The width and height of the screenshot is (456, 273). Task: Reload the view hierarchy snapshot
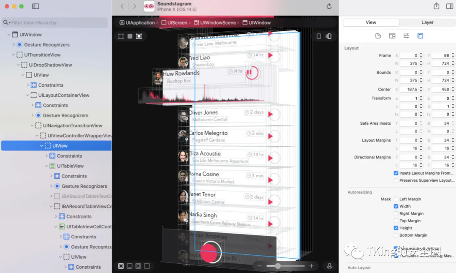tap(329, 6)
